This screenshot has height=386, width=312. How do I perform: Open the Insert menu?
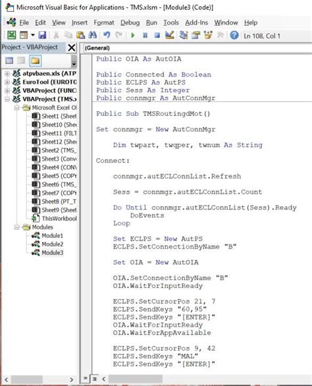tap(80, 22)
